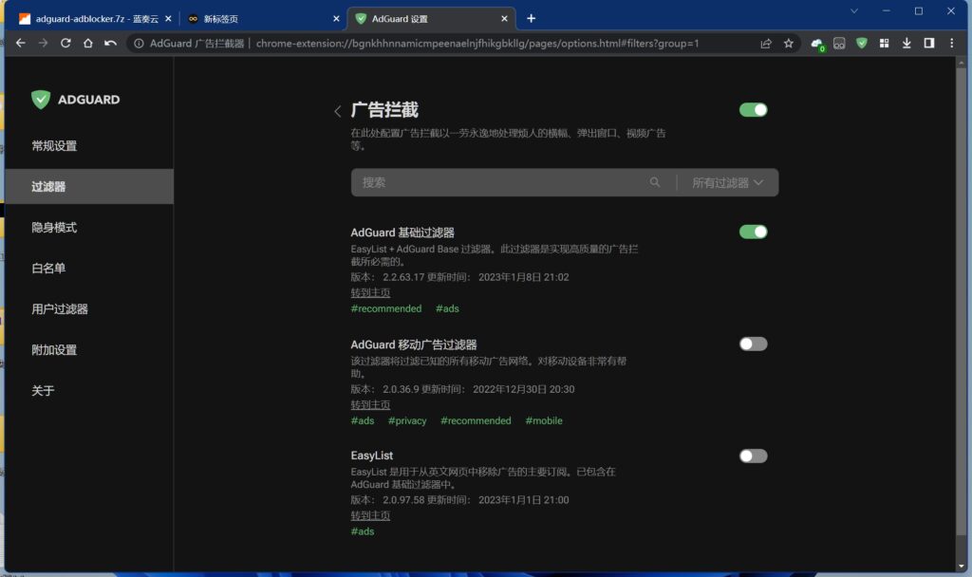Open a new browser tab

point(532,19)
